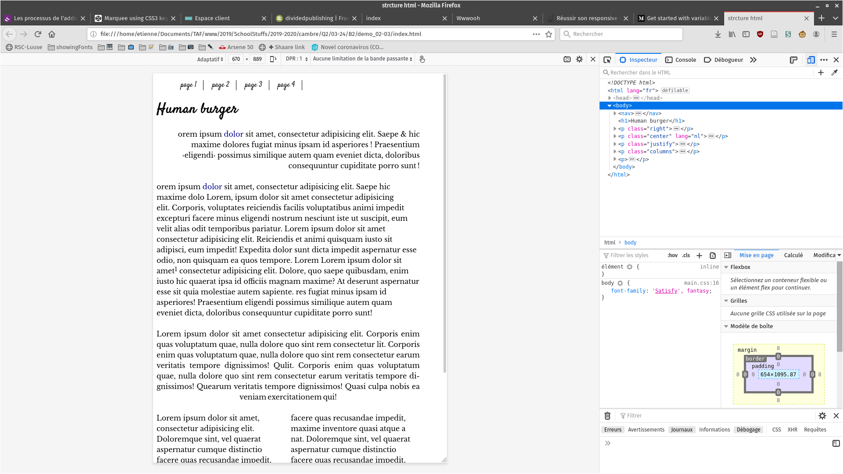Select the eyedropper color picker in inspector

(x=834, y=73)
